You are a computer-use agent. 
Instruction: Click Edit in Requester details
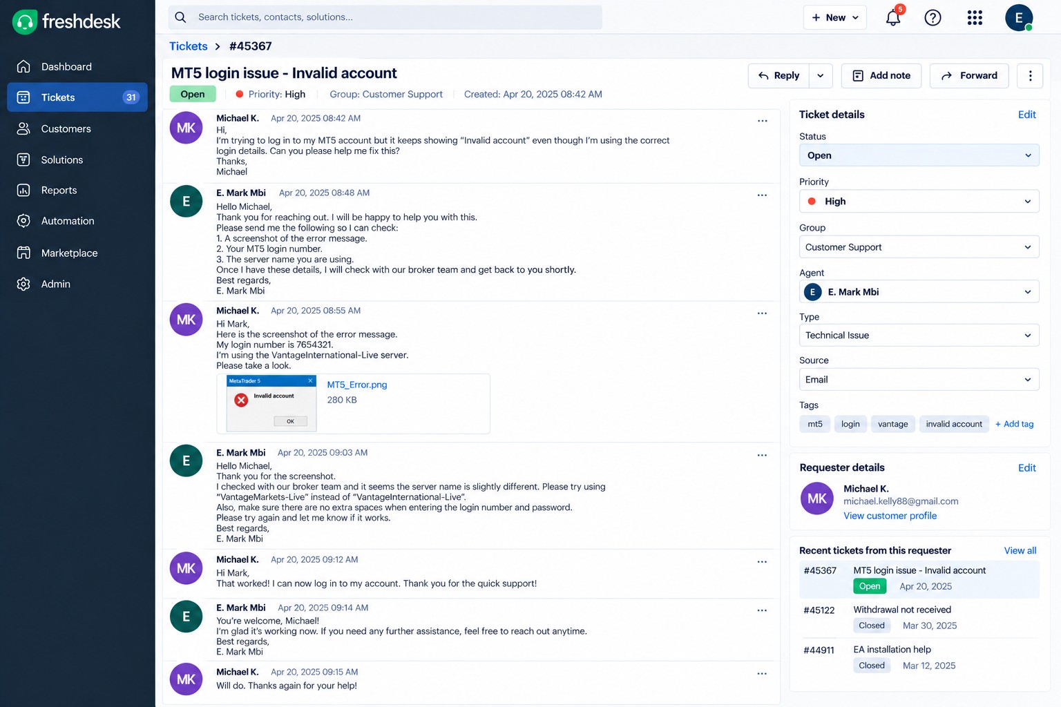pyautogui.click(x=1027, y=468)
